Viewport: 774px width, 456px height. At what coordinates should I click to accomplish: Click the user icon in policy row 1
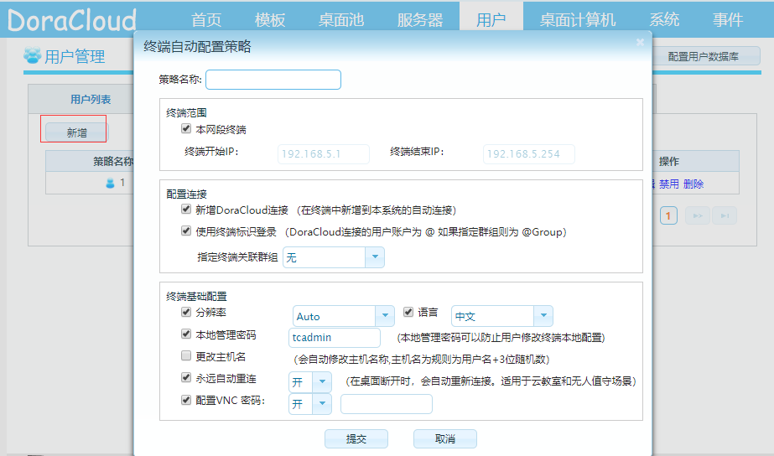[x=110, y=183]
